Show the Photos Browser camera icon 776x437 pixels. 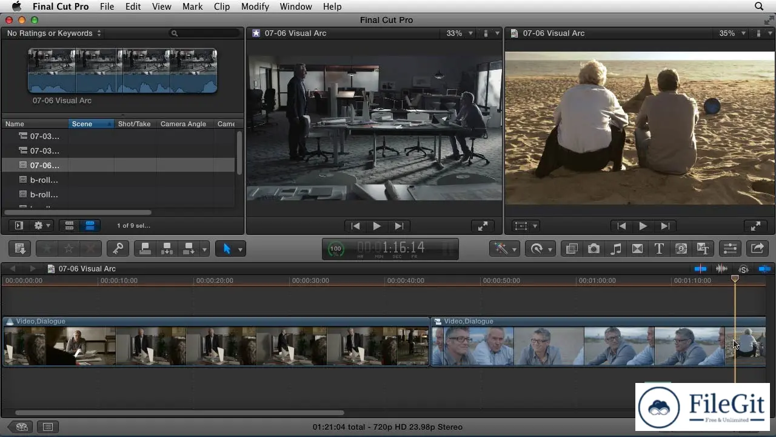[594, 248]
